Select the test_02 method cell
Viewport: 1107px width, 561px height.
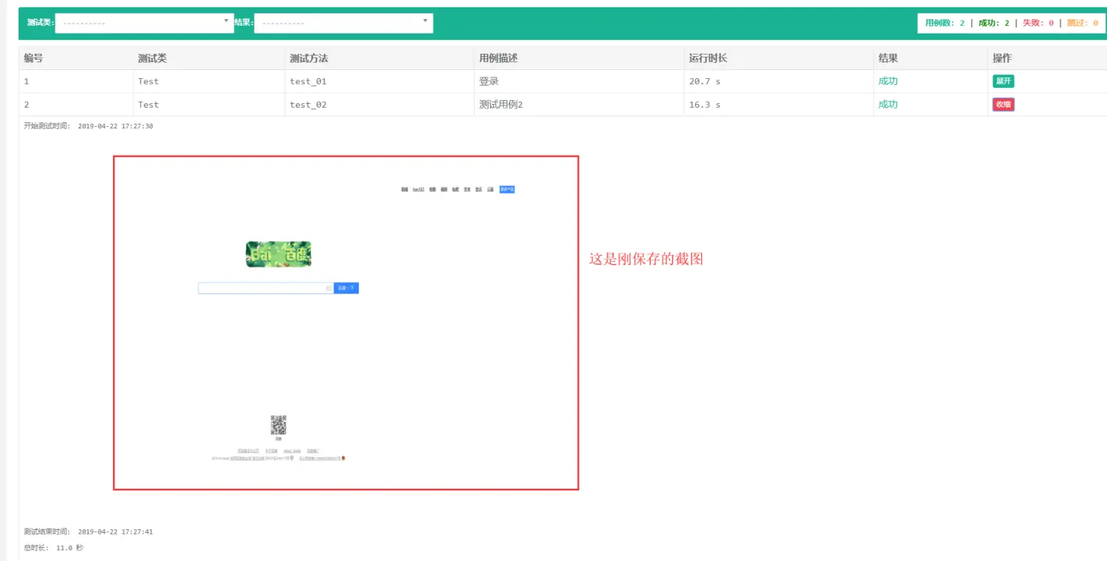[379, 105]
